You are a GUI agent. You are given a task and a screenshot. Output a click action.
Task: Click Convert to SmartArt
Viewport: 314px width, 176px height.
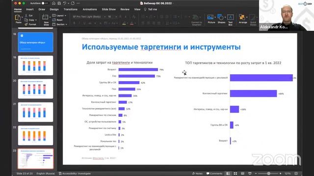click(x=196, y=20)
